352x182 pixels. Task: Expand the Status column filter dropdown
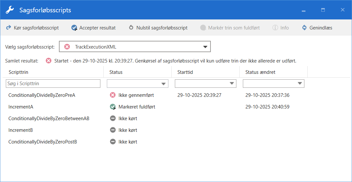164,84
